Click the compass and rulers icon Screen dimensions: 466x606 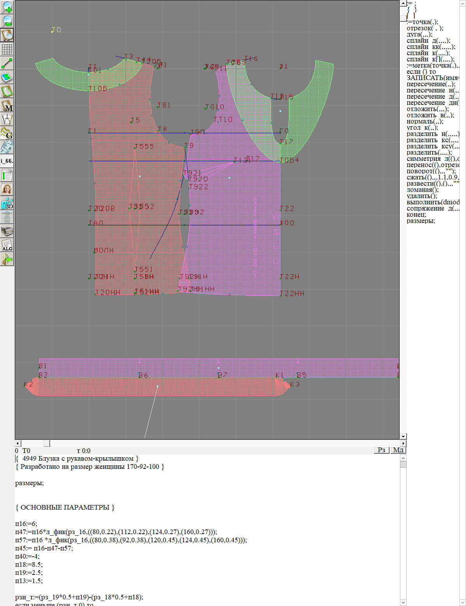[7, 119]
